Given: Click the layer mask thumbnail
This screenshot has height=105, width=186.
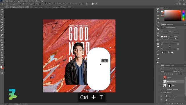Looking at the screenshot, I should tap(169, 85).
